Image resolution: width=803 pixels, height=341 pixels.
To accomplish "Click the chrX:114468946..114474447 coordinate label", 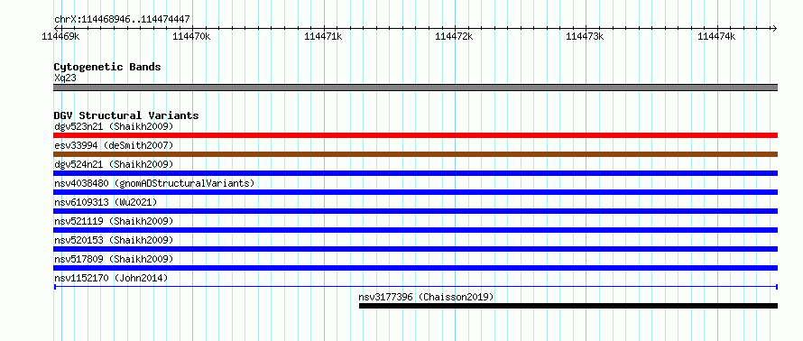I will (x=122, y=19).
